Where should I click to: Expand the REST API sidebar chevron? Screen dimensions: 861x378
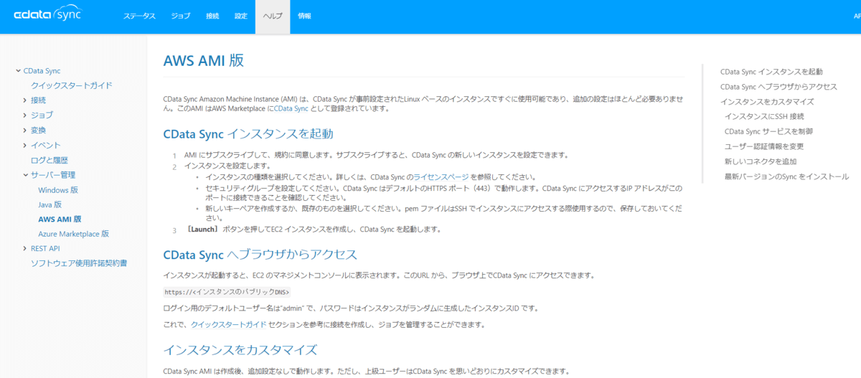(25, 248)
